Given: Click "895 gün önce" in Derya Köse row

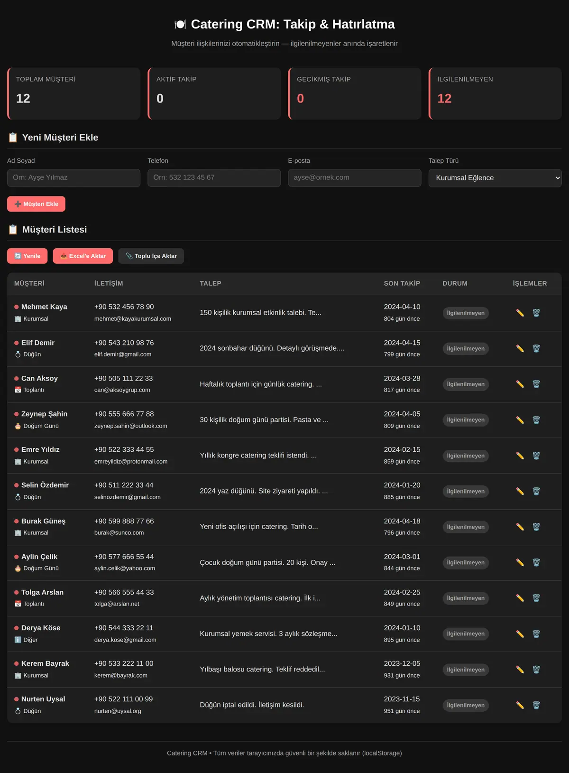Looking at the screenshot, I should [402, 640].
